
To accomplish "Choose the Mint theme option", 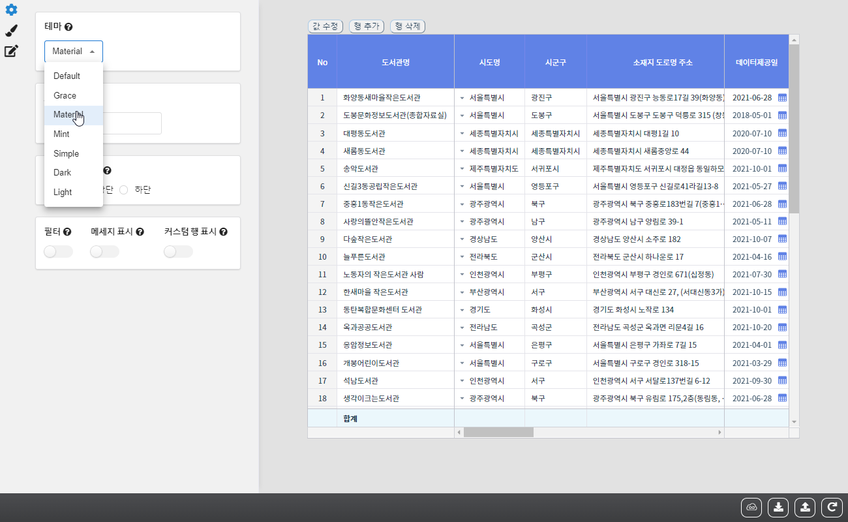I will tap(61, 134).
